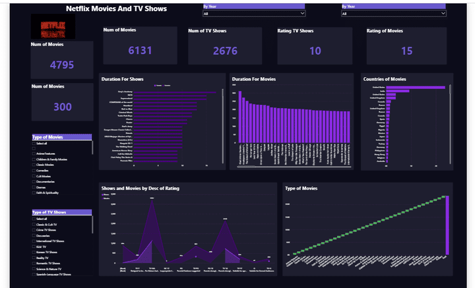Viewport: 475px width, 288px height.
Task: Open the By Year dropdown above Rating of Movies
Action: pos(393,13)
